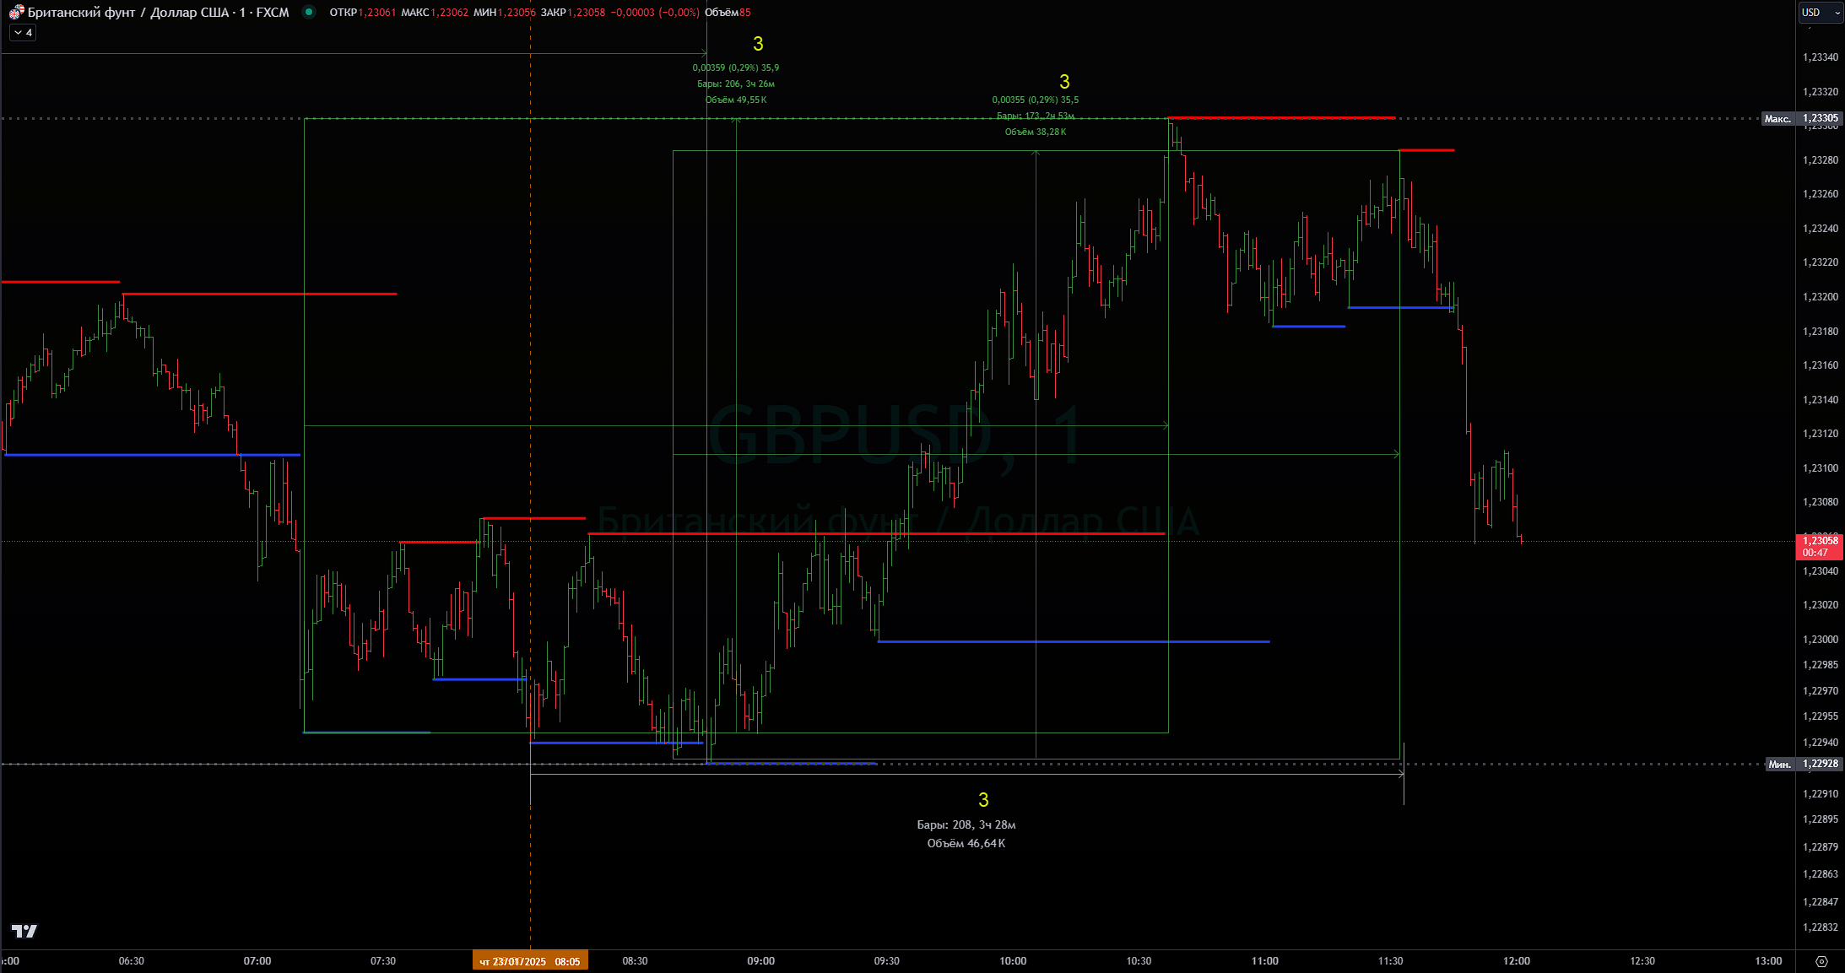The image size is (1845, 973).
Task: Click the green market status dot
Action: 309,12
